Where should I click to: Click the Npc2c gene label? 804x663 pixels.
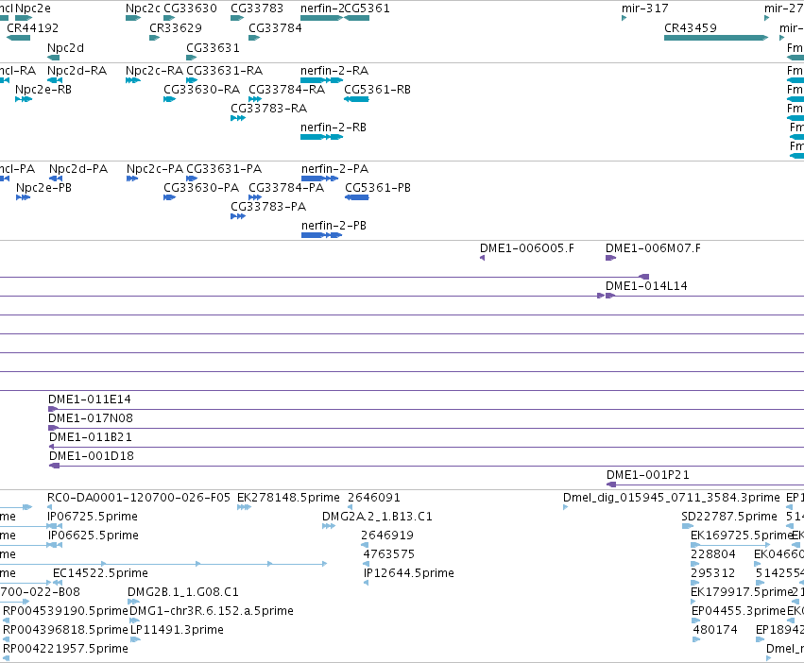[x=143, y=8]
